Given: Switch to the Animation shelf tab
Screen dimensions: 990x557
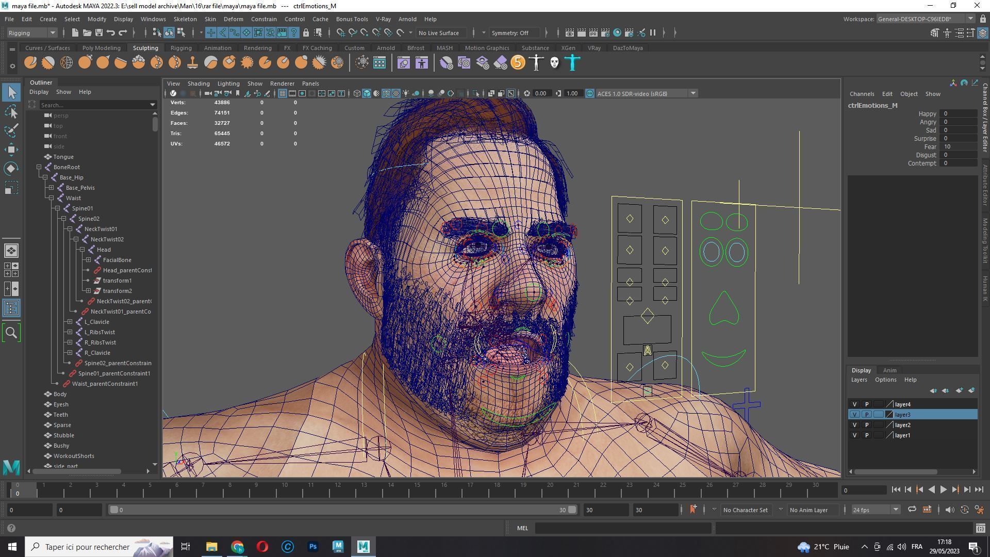Looking at the screenshot, I should point(217,47).
